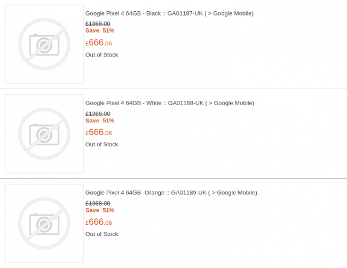Click the crossed-out £1368.00 price for Black model

click(98, 23)
